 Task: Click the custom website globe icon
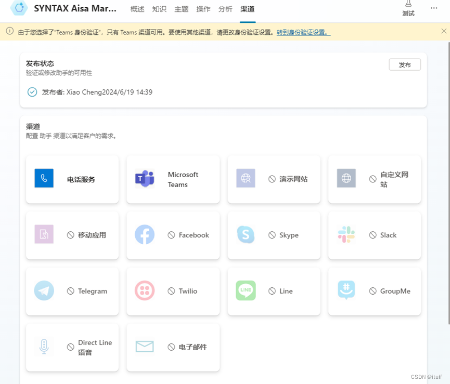click(346, 178)
